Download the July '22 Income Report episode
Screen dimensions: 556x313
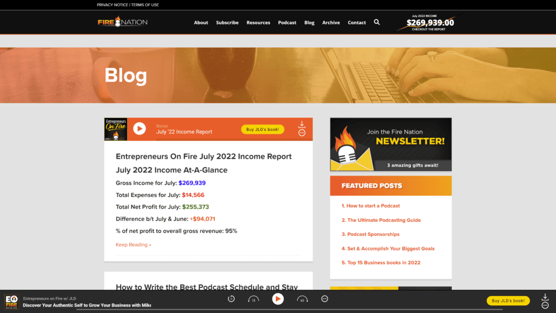[302, 124]
